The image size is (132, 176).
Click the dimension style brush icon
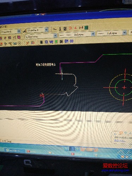[x=24, y=31]
